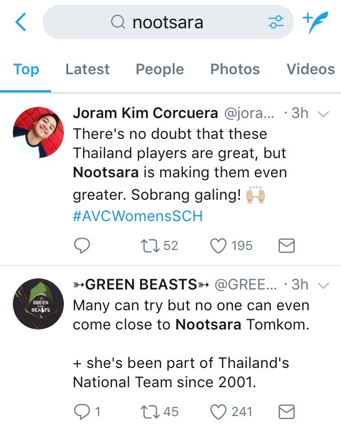The width and height of the screenshot is (341, 431).
Task: Open chevron menu on GREEN BEASTS tweet
Action: [323, 285]
